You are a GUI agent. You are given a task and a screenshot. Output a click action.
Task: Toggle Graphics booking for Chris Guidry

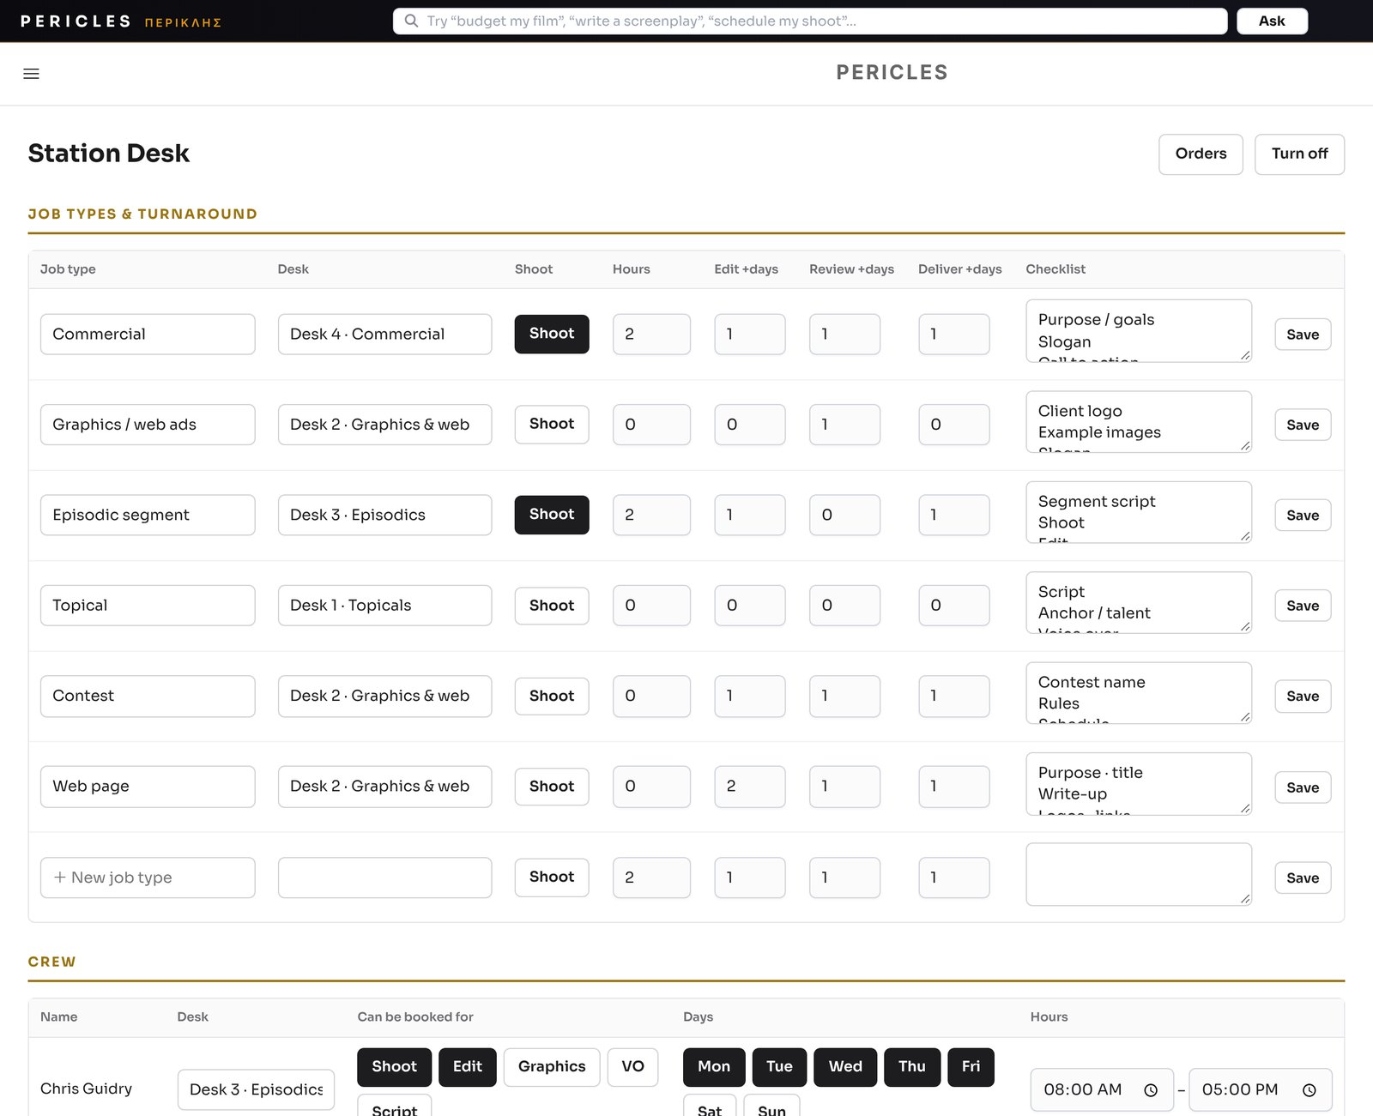point(552,1067)
